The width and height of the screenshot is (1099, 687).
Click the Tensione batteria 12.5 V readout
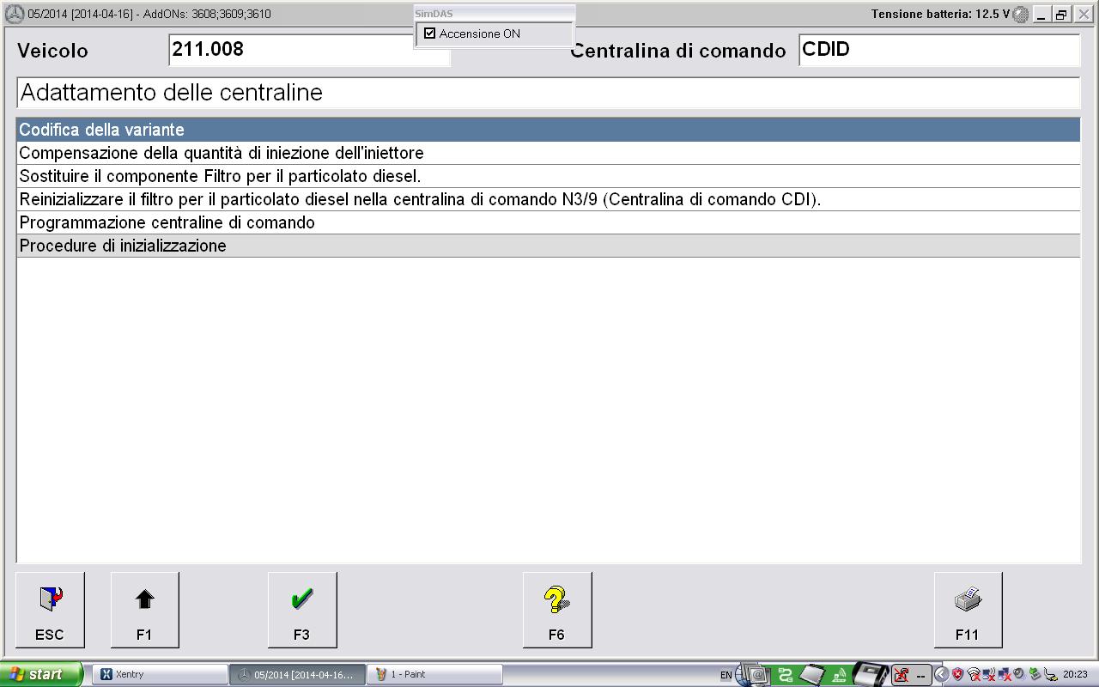(940, 14)
